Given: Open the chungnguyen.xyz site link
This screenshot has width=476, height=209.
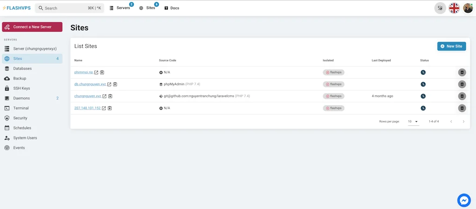Looking at the screenshot, I should point(88,96).
